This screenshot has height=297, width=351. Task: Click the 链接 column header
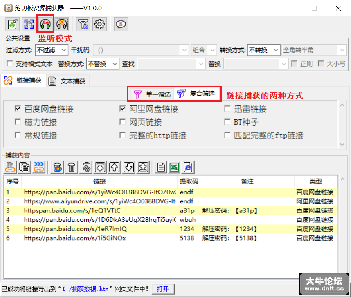point(100,181)
